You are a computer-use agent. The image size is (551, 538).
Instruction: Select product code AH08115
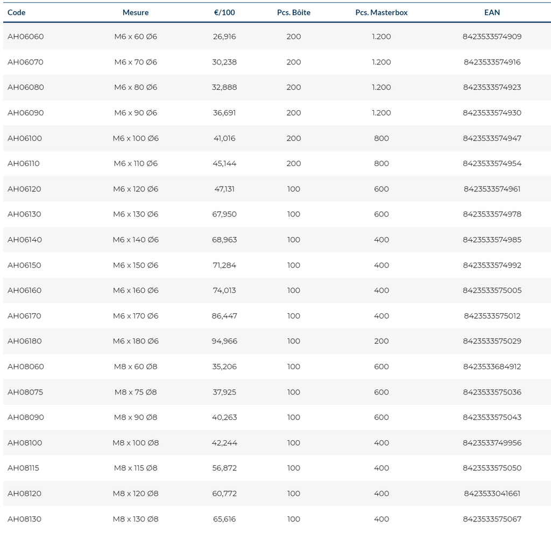tap(23, 468)
